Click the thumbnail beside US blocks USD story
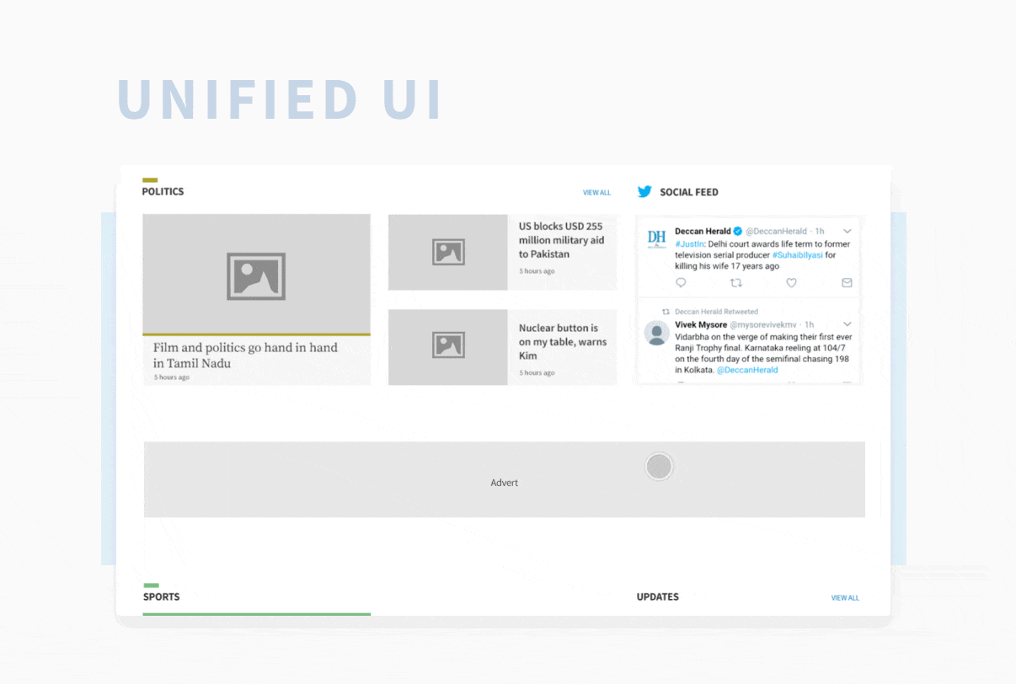 click(x=447, y=252)
